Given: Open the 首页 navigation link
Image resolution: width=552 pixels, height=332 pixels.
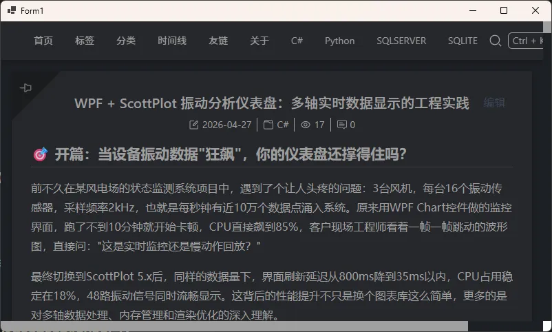Looking at the screenshot, I should coord(43,41).
